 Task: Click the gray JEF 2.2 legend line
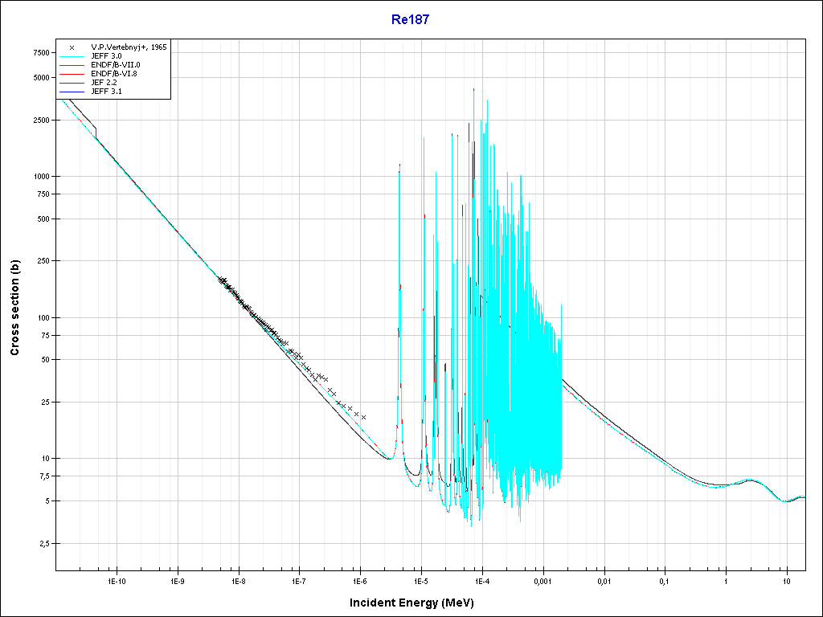tap(72, 83)
